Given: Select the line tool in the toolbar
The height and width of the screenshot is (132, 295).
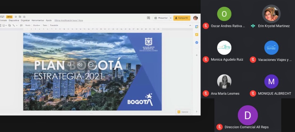Looking at the screenshot, I should (x=13, y=25).
